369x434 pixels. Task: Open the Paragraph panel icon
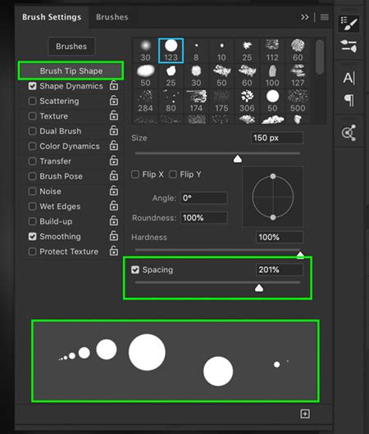[348, 101]
